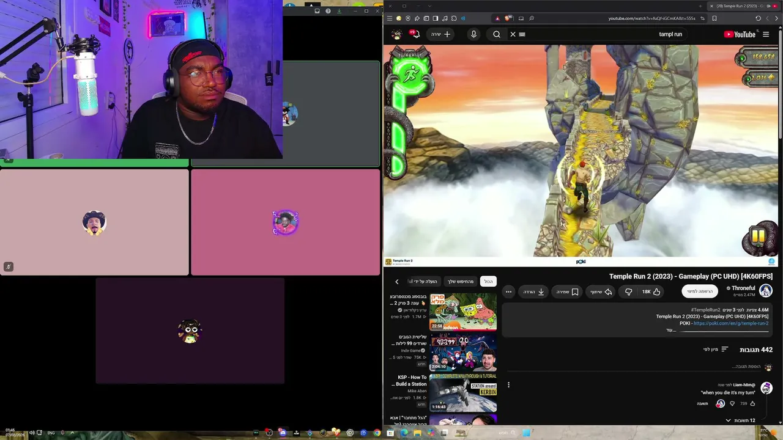This screenshot has height=440, width=783.
Task: Open the browser main menu icon
Action: coord(390,18)
